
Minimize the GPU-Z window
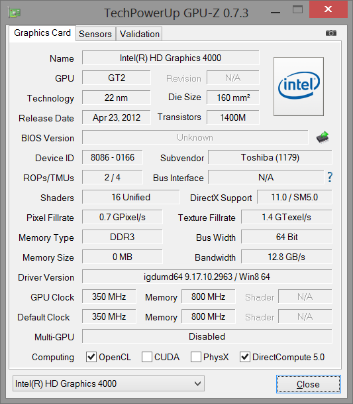[x=276, y=13]
